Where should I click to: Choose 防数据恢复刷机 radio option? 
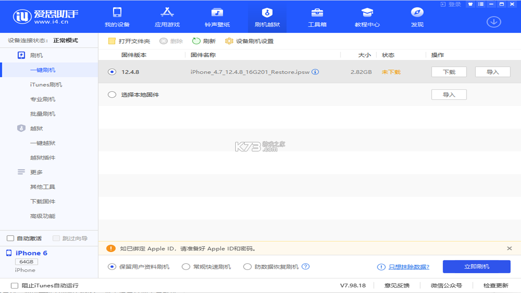tap(247, 267)
